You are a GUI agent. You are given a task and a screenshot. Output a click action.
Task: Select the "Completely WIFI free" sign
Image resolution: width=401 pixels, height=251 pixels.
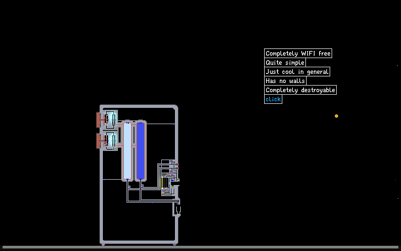[x=298, y=54]
